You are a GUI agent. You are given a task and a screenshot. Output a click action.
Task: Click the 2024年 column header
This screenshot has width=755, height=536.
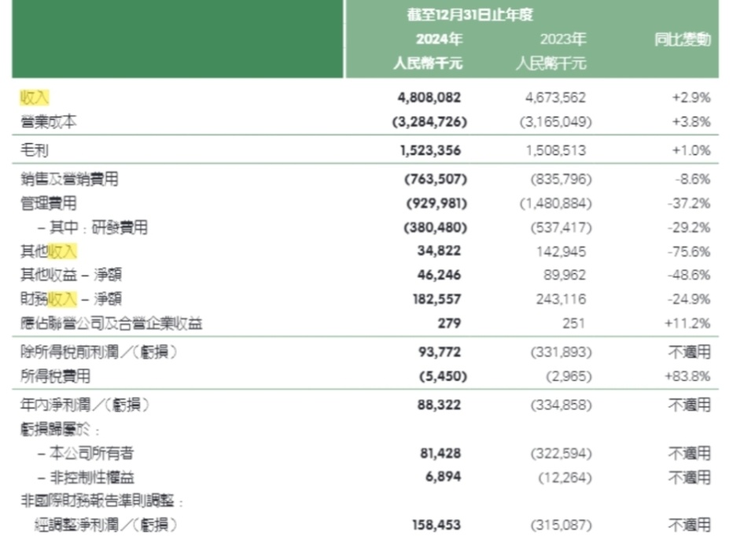[439, 39]
